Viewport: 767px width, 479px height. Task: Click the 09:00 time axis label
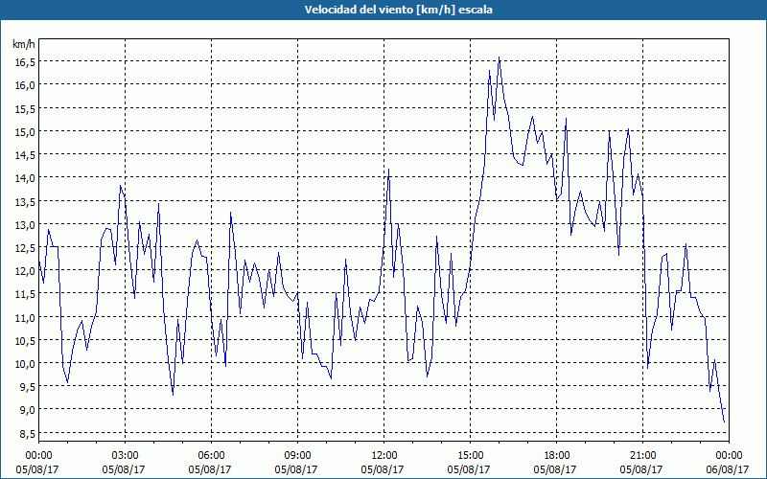point(297,456)
